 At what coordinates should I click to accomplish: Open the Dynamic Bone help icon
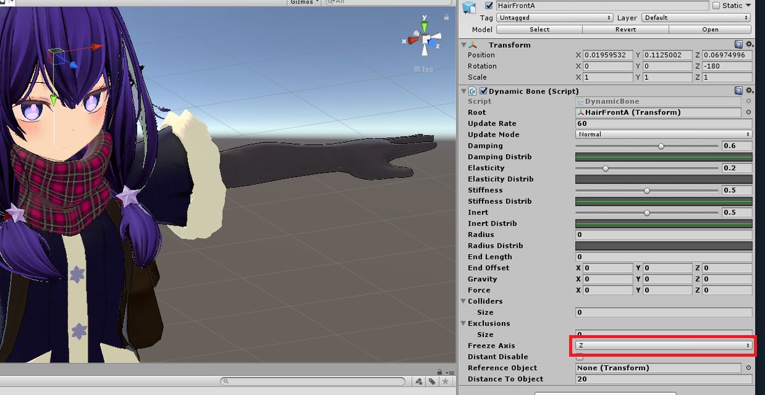coord(738,91)
